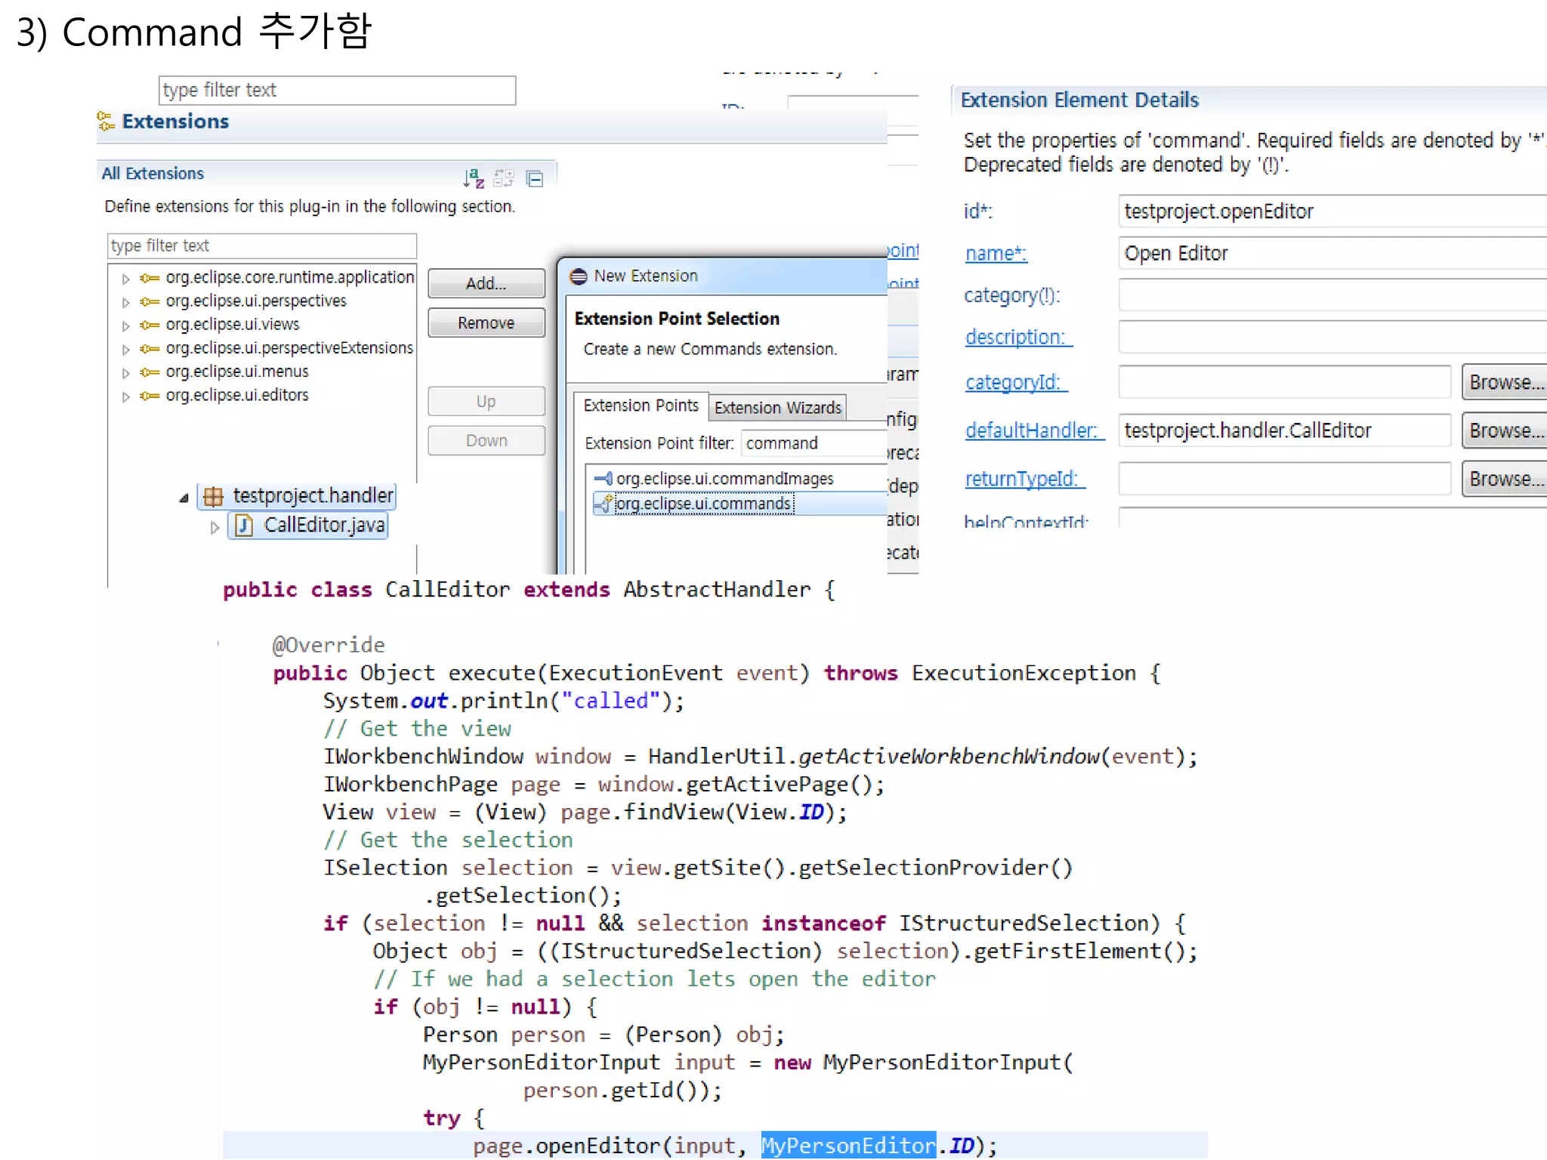Image resolution: width=1547 pixels, height=1160 pixels.
Task: Click the All Extensions filter text box
Action: (262, 246)
